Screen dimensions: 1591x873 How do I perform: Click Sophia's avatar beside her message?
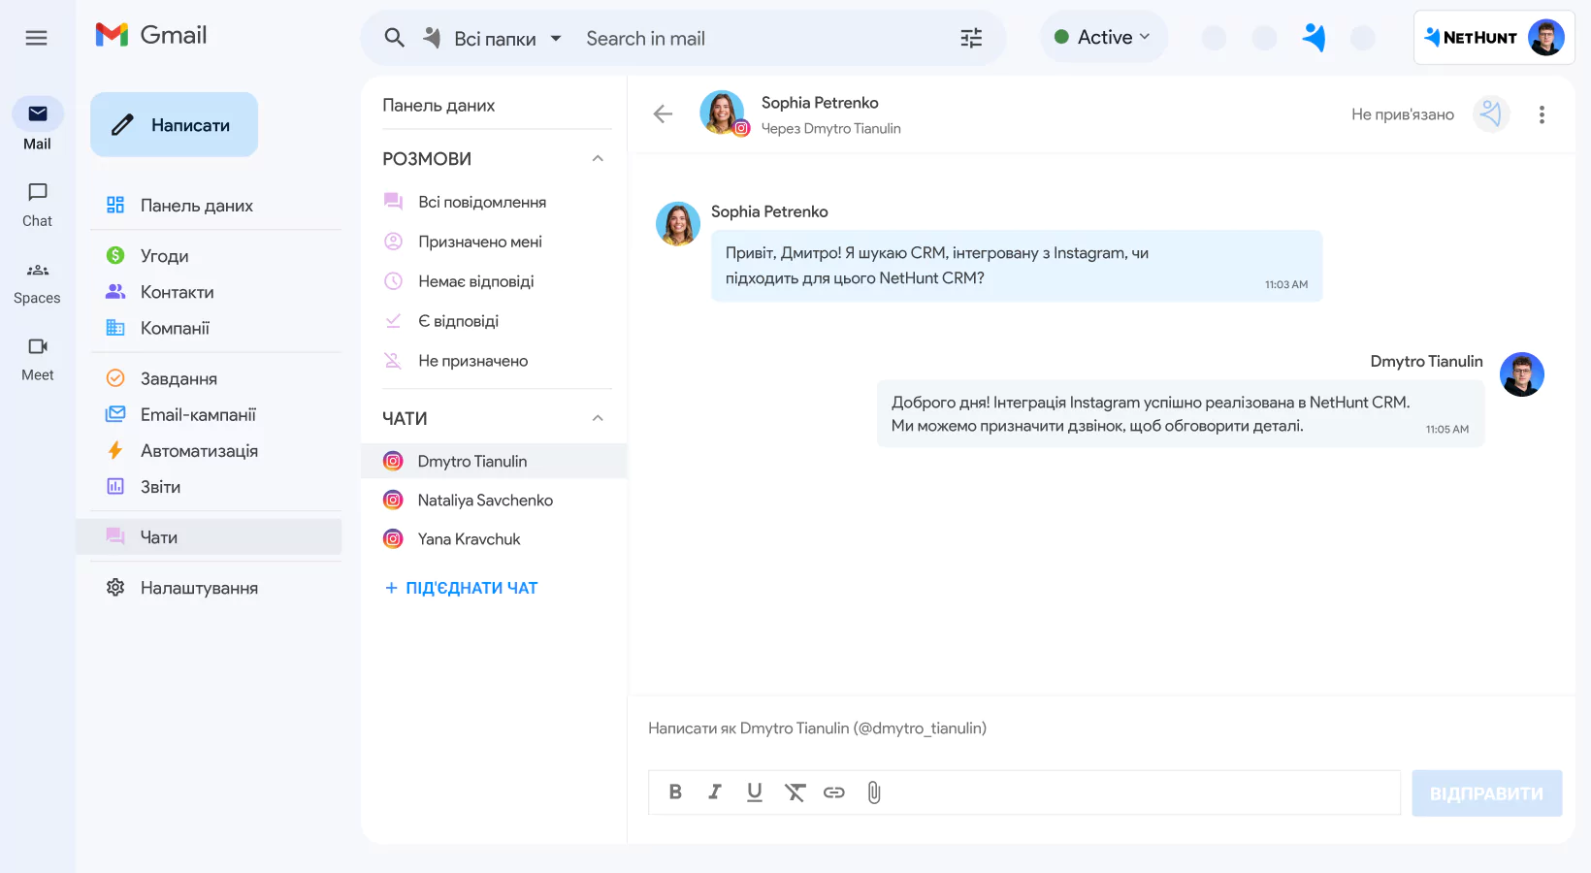tap(678, 224)
